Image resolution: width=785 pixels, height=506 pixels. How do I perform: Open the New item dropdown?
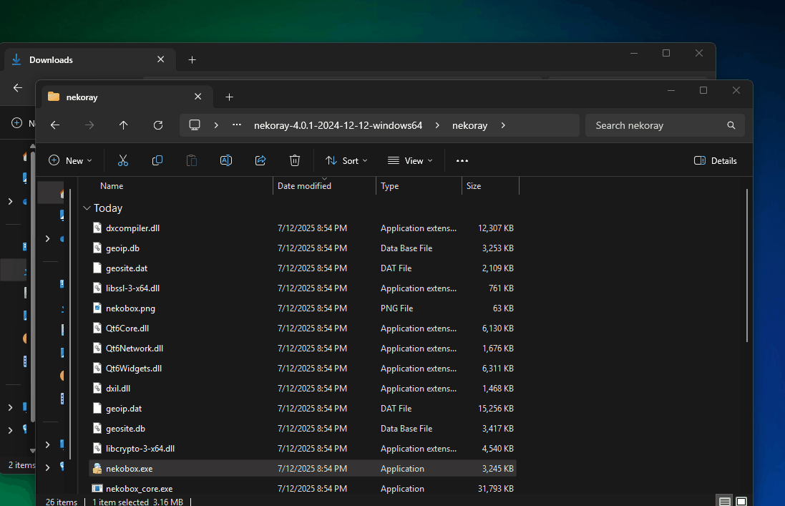click(x=70, y=161)
